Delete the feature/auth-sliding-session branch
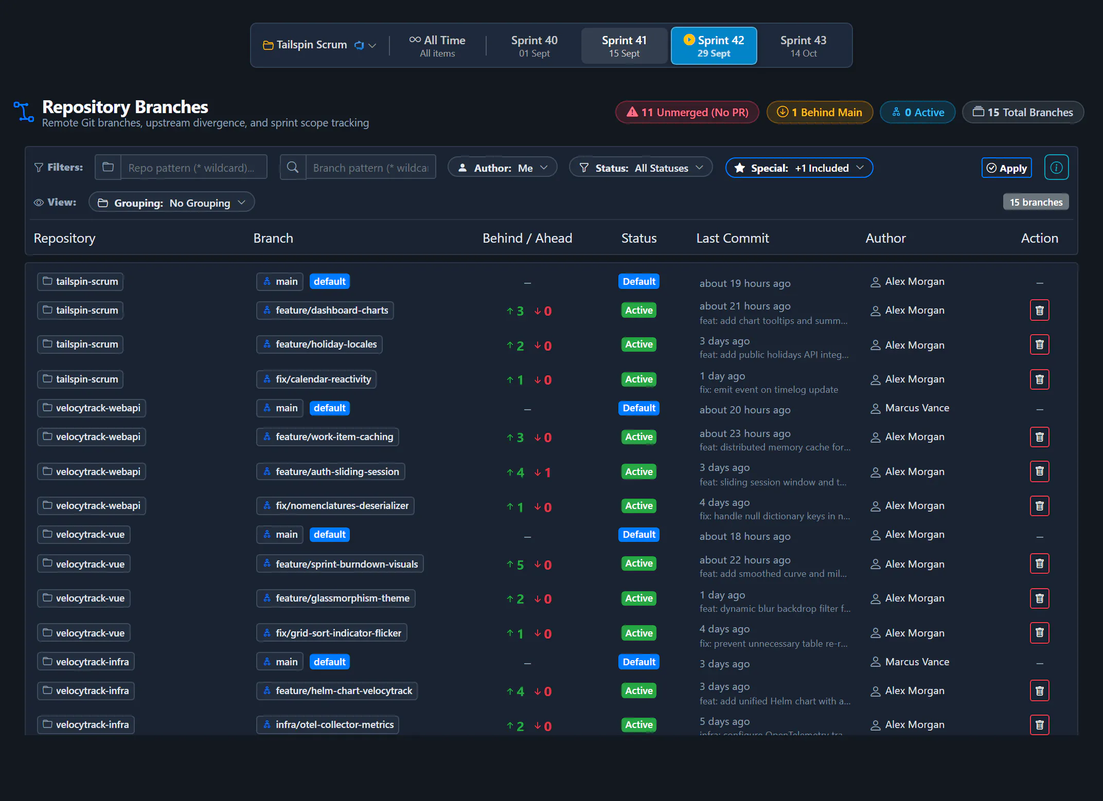 coord(1039,471)
